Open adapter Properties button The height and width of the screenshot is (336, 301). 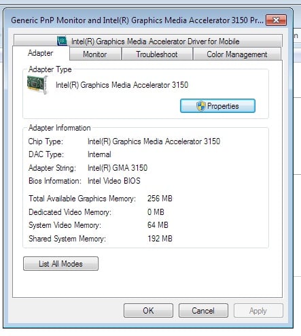tap(217, 106)
